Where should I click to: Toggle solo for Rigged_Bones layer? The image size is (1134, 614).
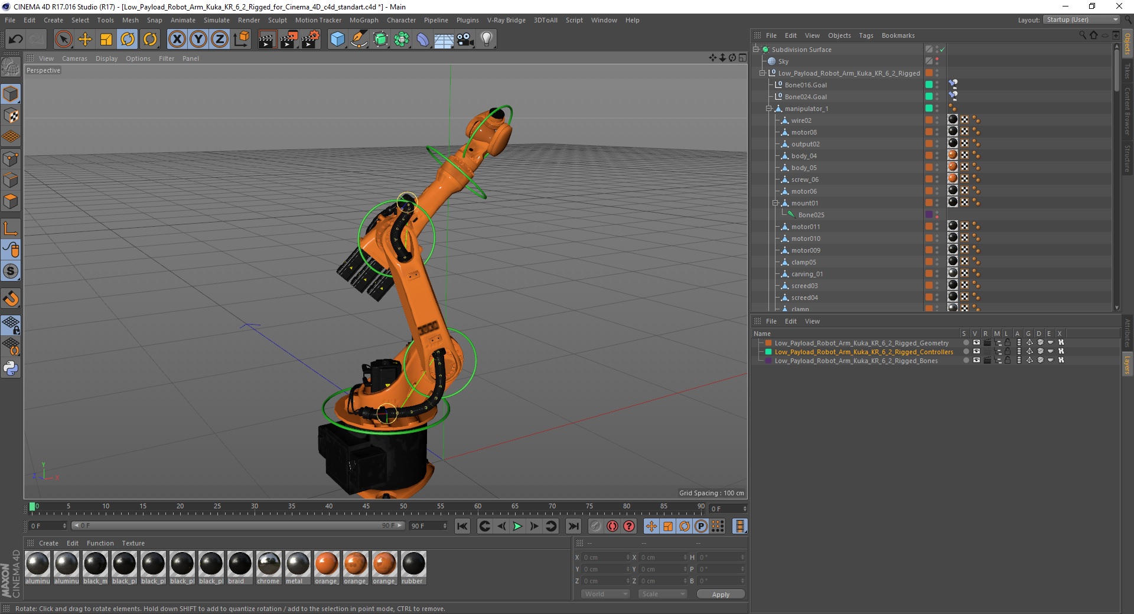966,360
